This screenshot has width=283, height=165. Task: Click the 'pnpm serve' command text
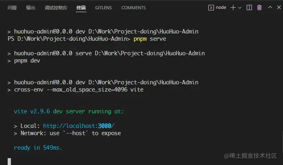pos(150,39)
